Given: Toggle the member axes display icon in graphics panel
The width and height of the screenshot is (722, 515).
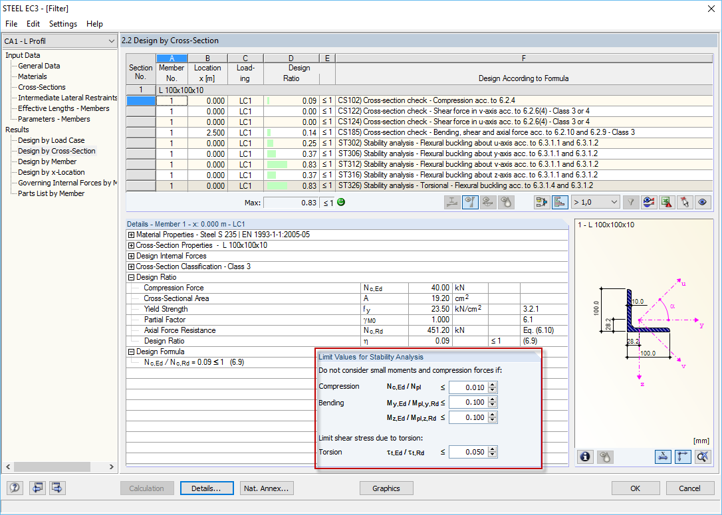Looking at the screenshot, I should pos(682,457).
